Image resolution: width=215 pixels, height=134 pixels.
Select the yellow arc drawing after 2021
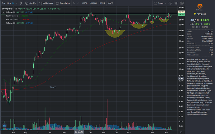[139, 26]
